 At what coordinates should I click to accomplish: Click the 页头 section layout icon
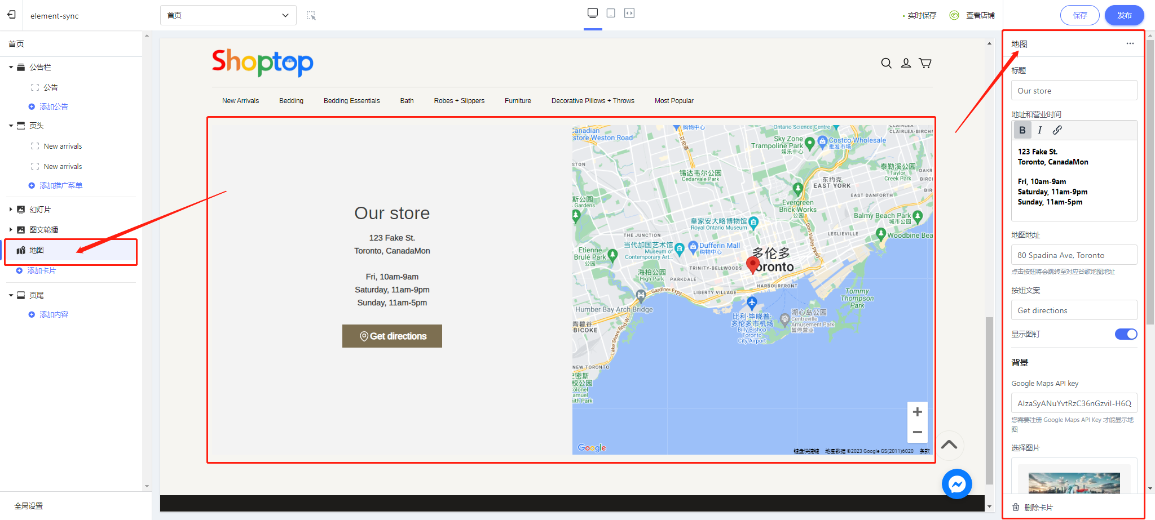21,126
